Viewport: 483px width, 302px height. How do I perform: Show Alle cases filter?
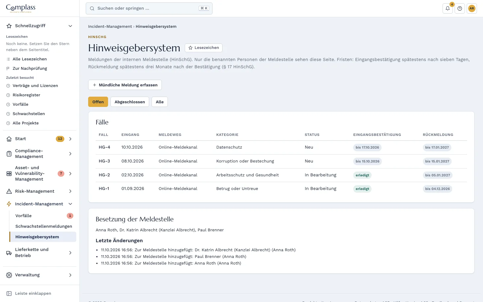[x=160, y=102]
